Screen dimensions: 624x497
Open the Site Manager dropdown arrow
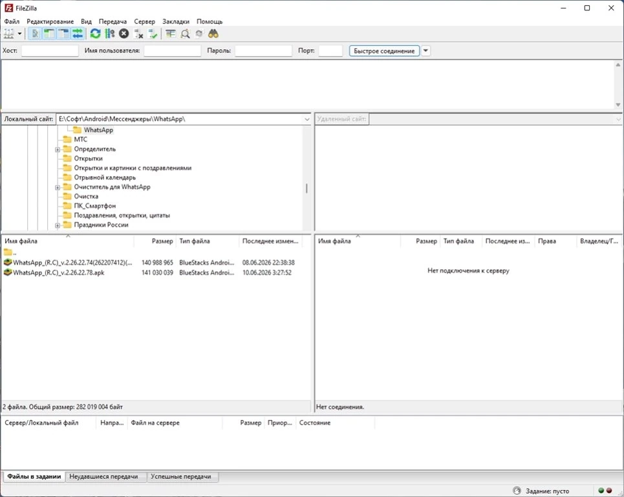coord(19,34)
